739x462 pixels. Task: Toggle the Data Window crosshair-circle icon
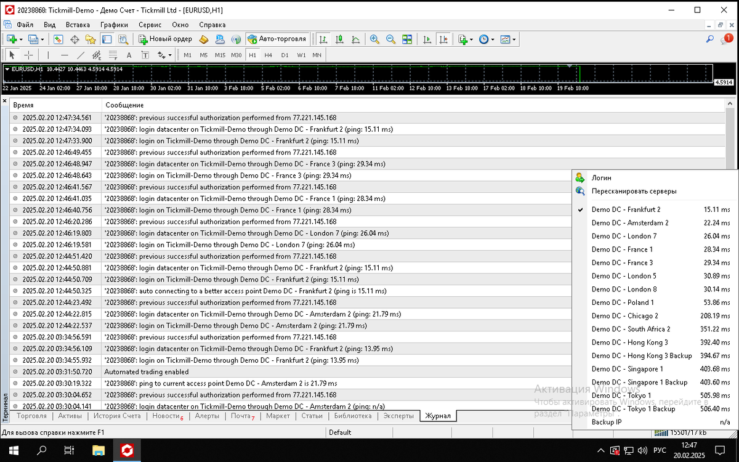(x=75, y=39)
